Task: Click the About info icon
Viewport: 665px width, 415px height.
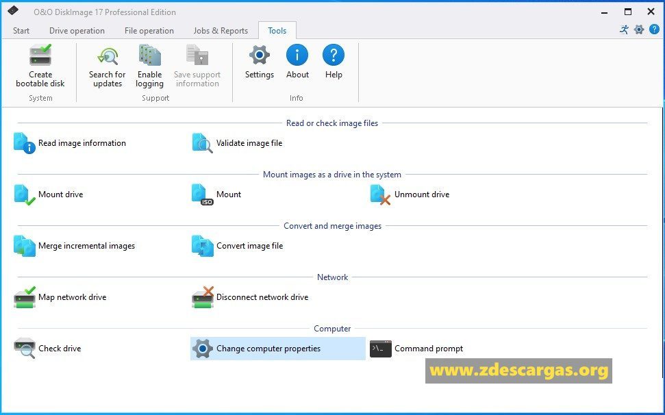Action: point(297,55)
